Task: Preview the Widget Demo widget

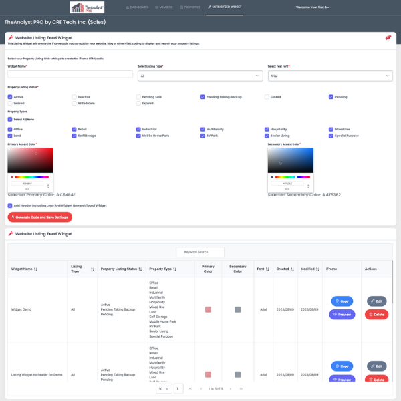Action: [342, 315]
